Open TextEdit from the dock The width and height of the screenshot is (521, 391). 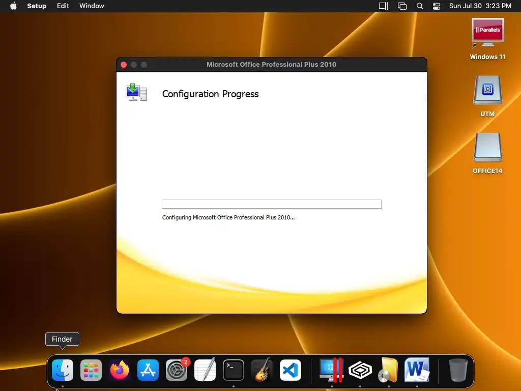coord(205,370)
